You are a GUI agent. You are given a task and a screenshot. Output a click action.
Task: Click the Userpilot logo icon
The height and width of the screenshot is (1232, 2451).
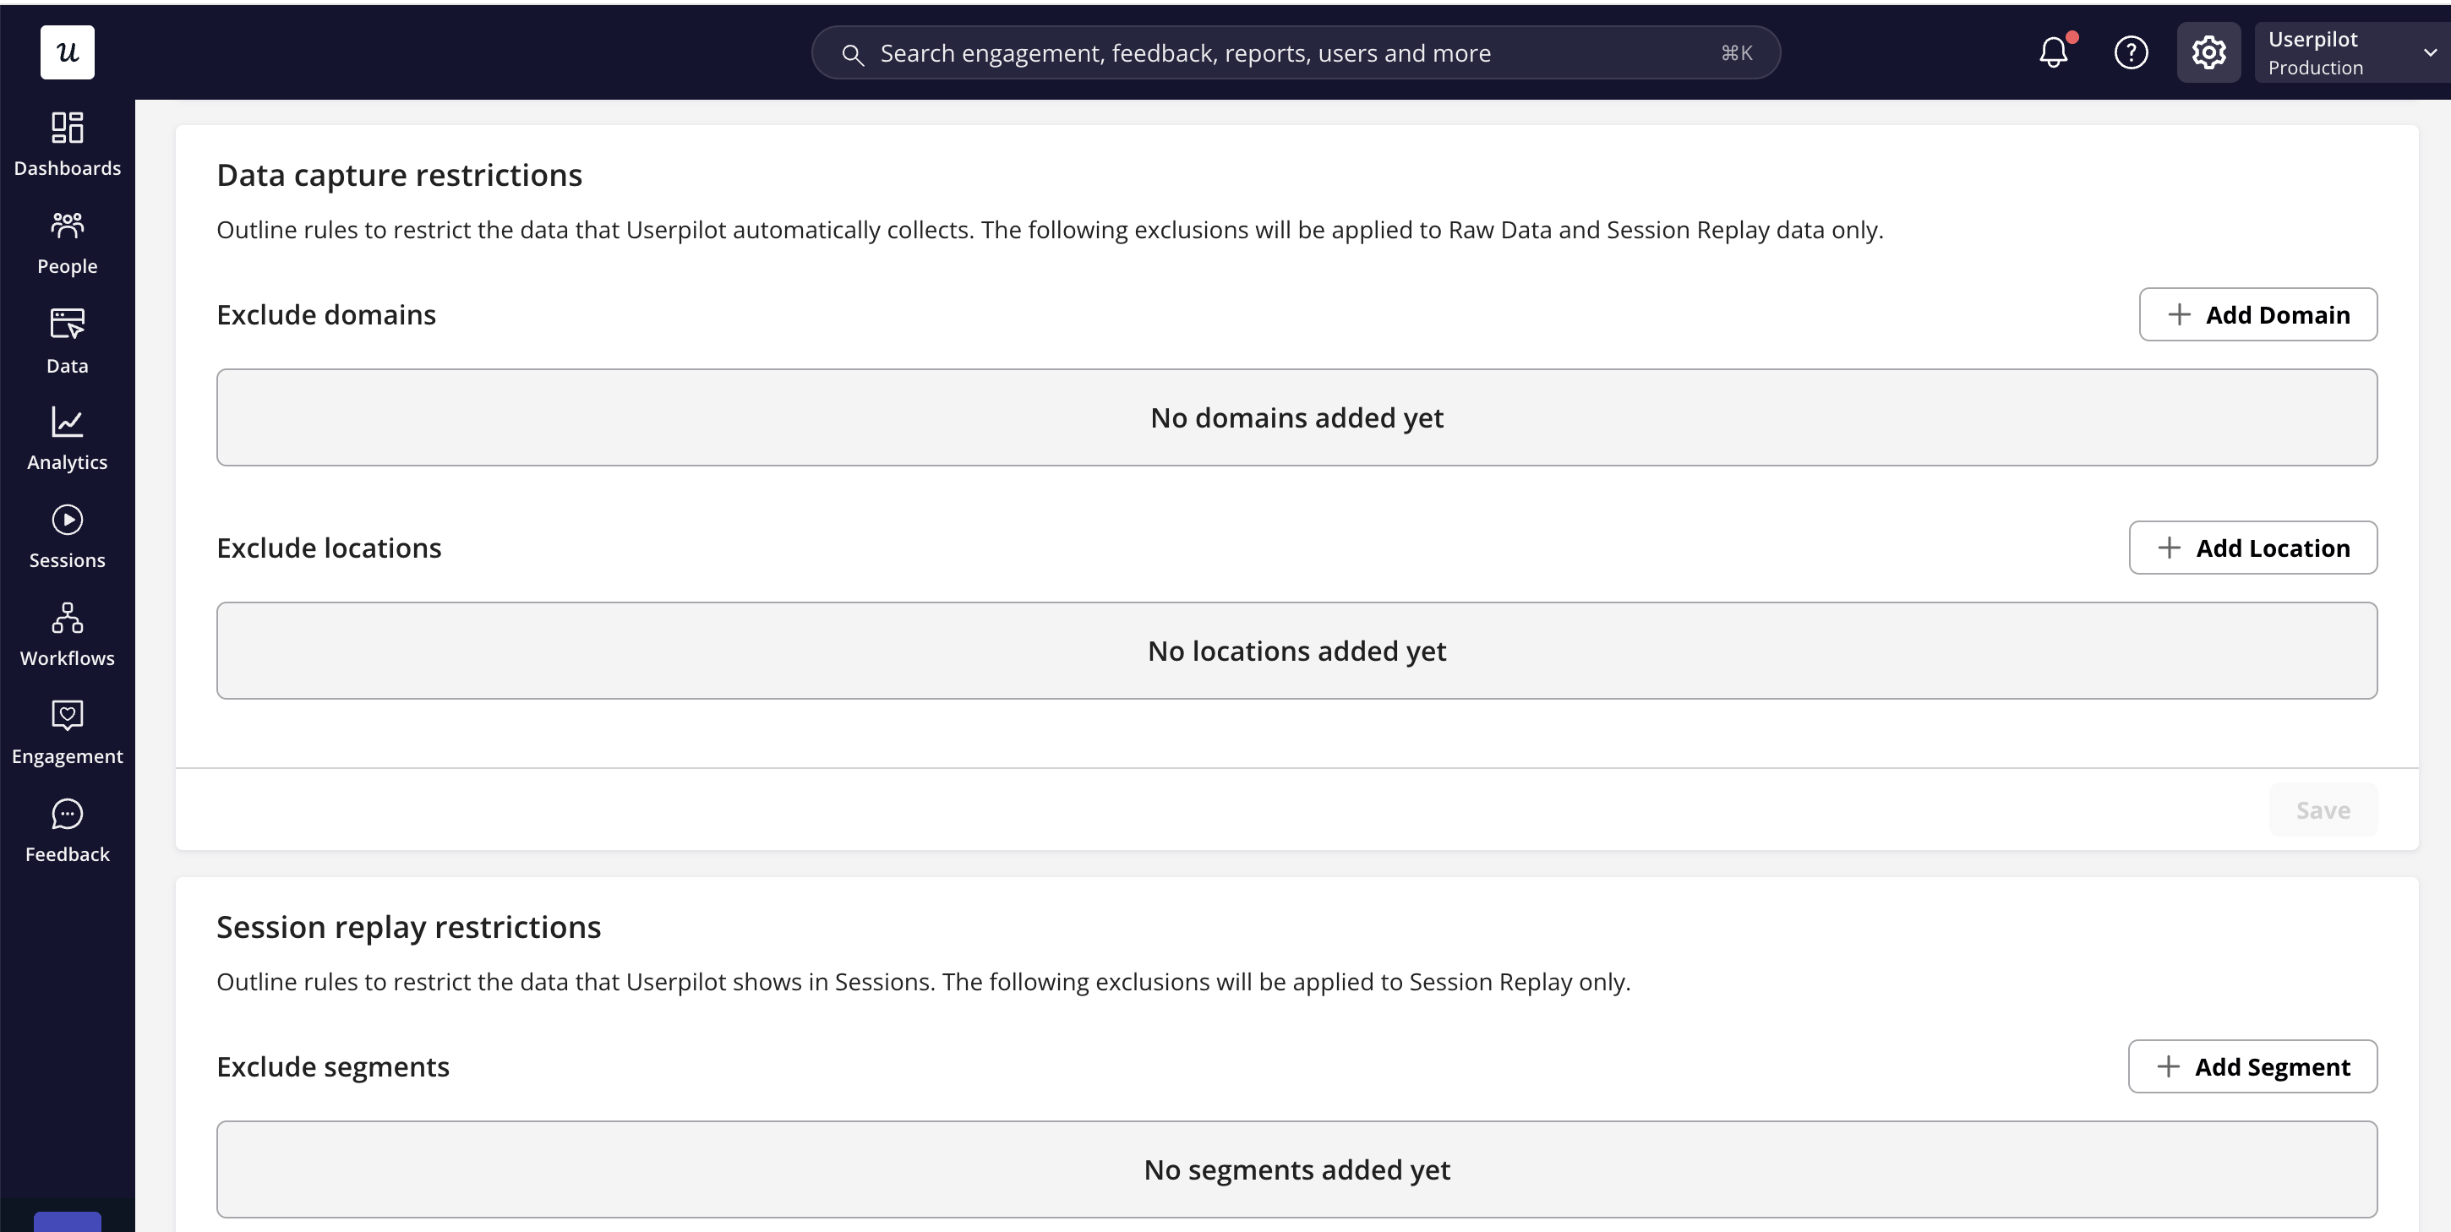click(67, 52)
